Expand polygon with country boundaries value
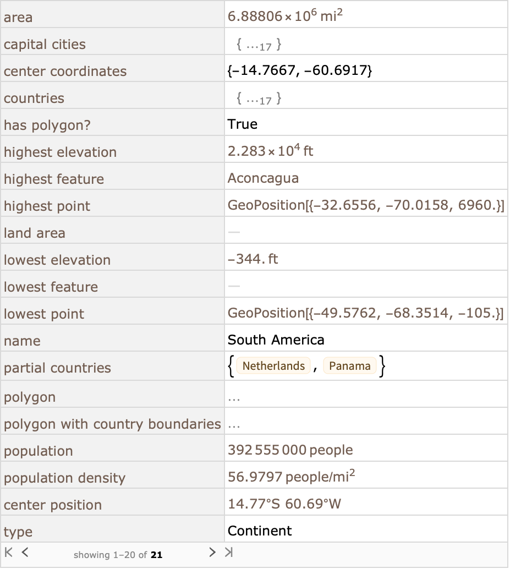This screenshot has width=510, height=585. (234, 425)
